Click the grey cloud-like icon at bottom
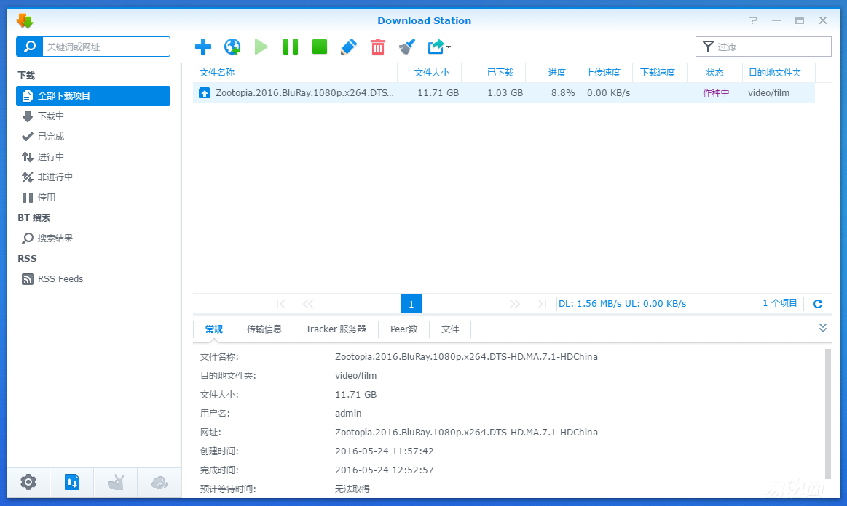This screenshot has height=506, width=847. pos(159,482)
